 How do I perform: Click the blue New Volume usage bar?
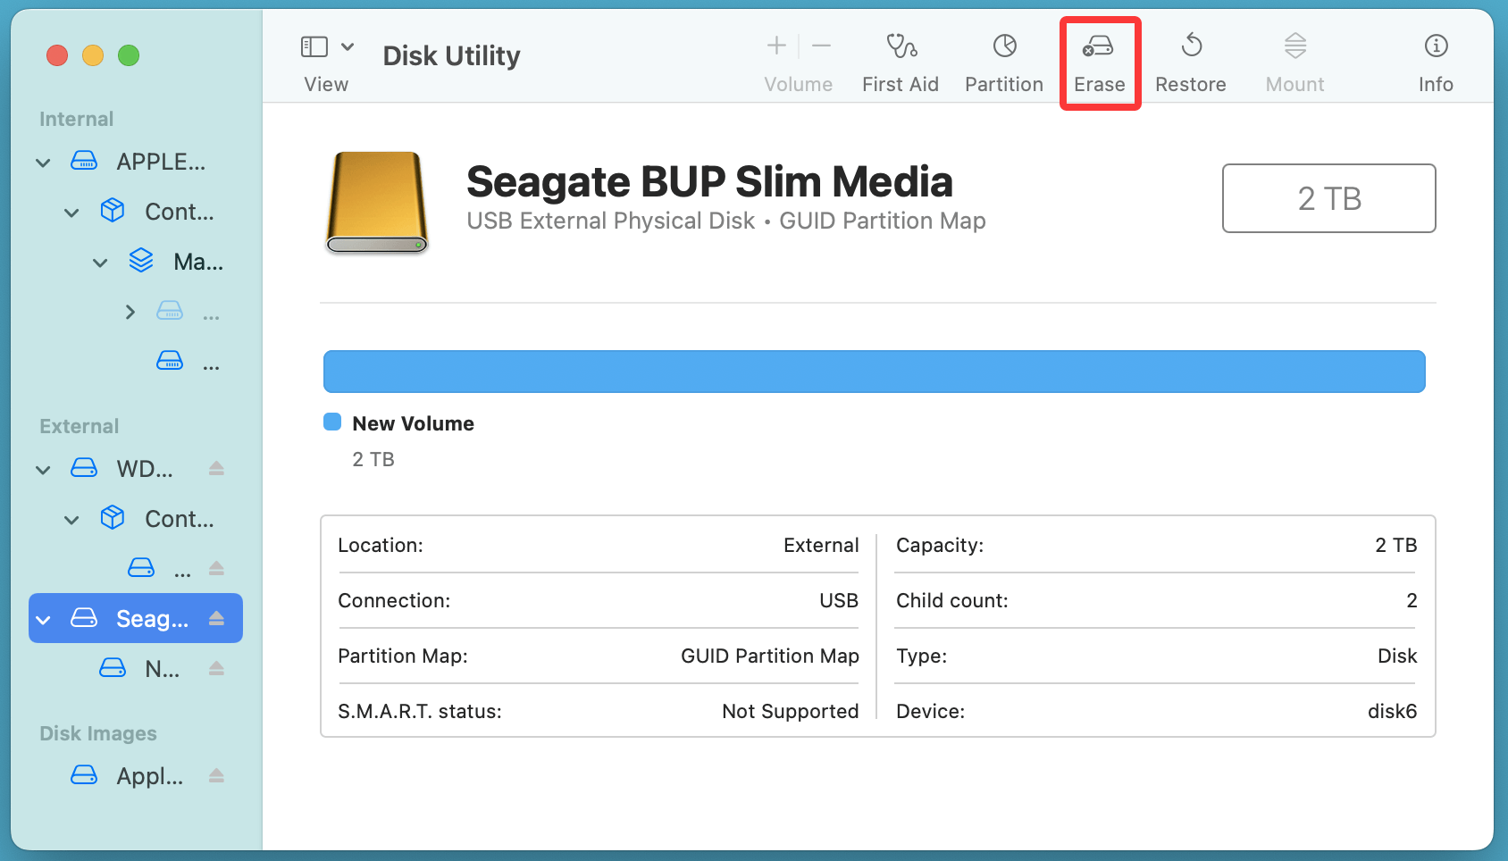point(874,372)
